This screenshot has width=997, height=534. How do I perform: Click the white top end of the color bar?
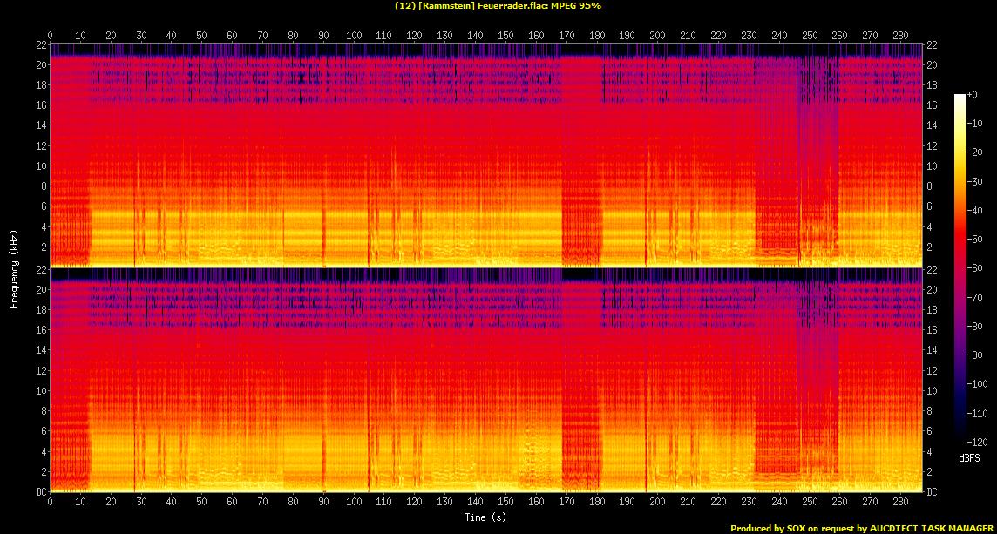coord(960,98)
